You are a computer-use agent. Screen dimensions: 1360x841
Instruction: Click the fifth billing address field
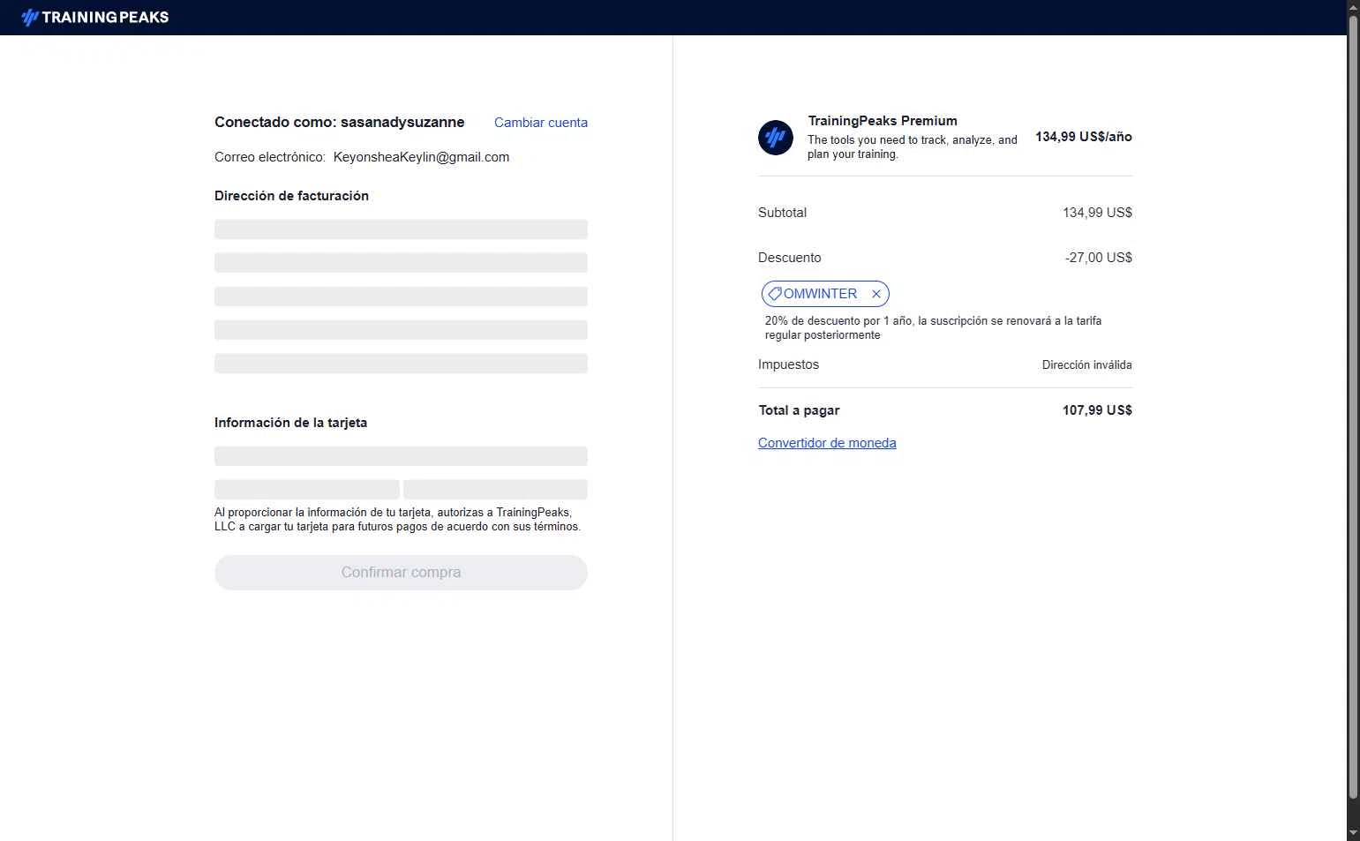coord(401,364)
